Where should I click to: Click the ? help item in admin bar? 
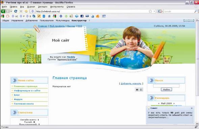89,21
